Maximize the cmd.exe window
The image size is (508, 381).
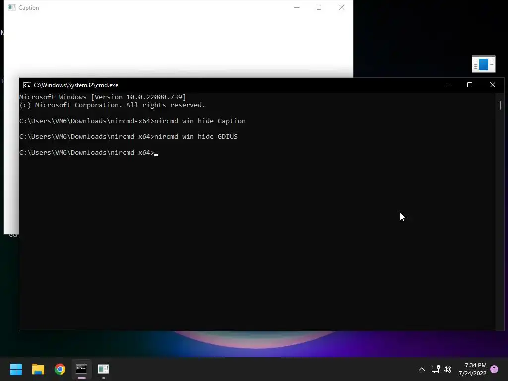[470, 85]
